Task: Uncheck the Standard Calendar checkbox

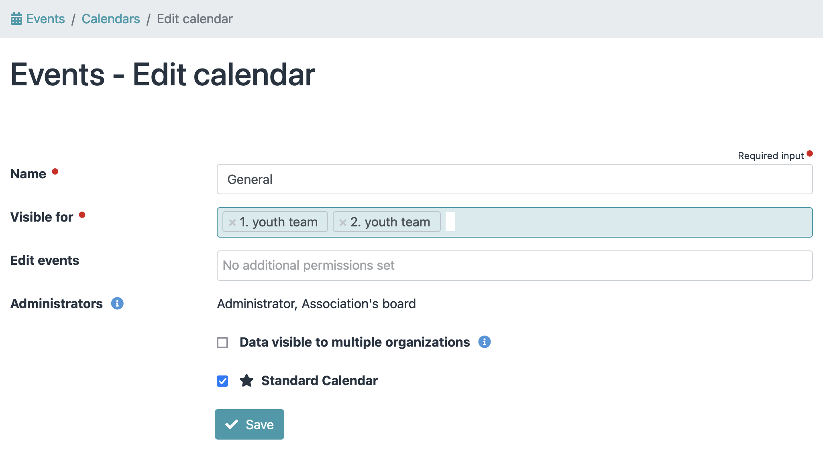Action: (x=222, y=381)
